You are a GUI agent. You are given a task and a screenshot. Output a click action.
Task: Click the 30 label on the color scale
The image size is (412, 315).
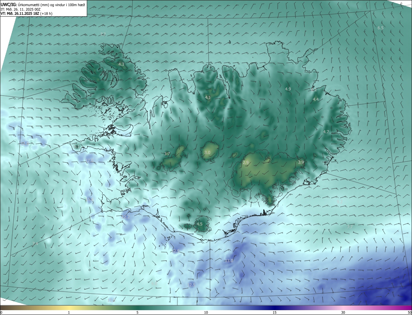[343, 312]
